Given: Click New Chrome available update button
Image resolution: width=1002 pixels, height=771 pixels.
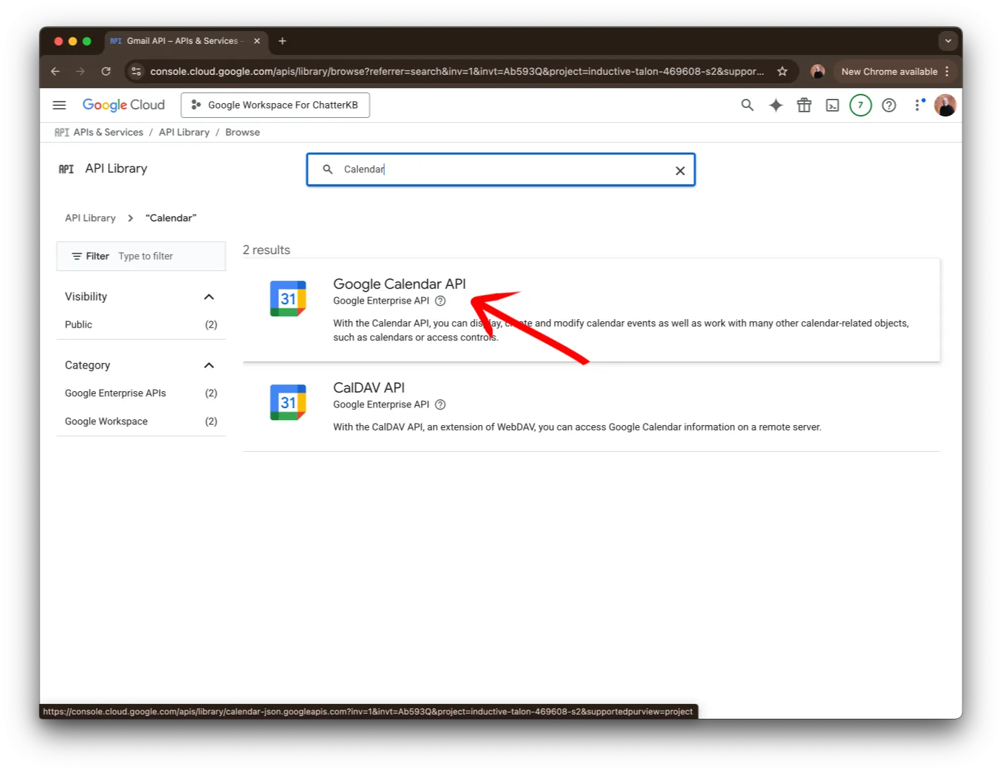Looking at the screenshot, I should [889, 71].
